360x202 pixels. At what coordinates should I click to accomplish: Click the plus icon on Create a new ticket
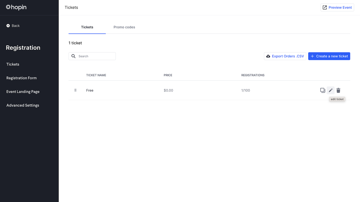[x=312, y=56]
